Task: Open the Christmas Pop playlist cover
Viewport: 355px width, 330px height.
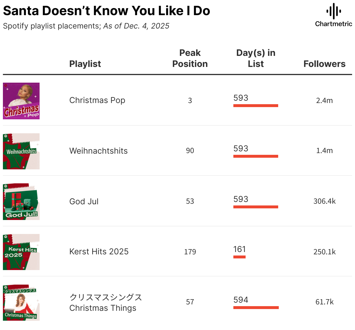Action: coord(21,101)
